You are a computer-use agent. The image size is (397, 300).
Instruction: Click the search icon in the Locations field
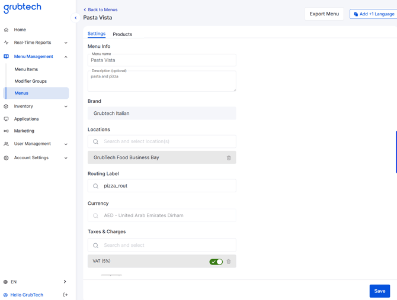click(95, 141)
